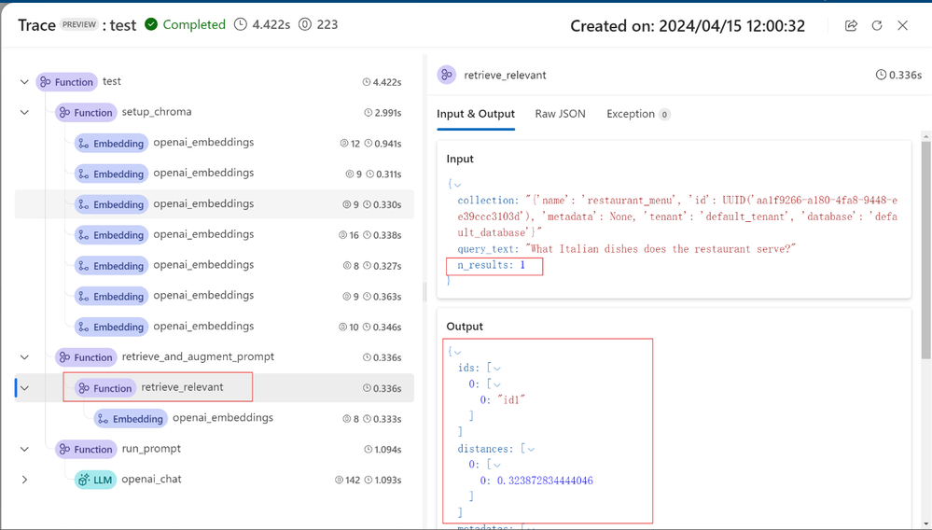Collapse the run_prompt tree node
932x530 pixels.
(24, 449)
